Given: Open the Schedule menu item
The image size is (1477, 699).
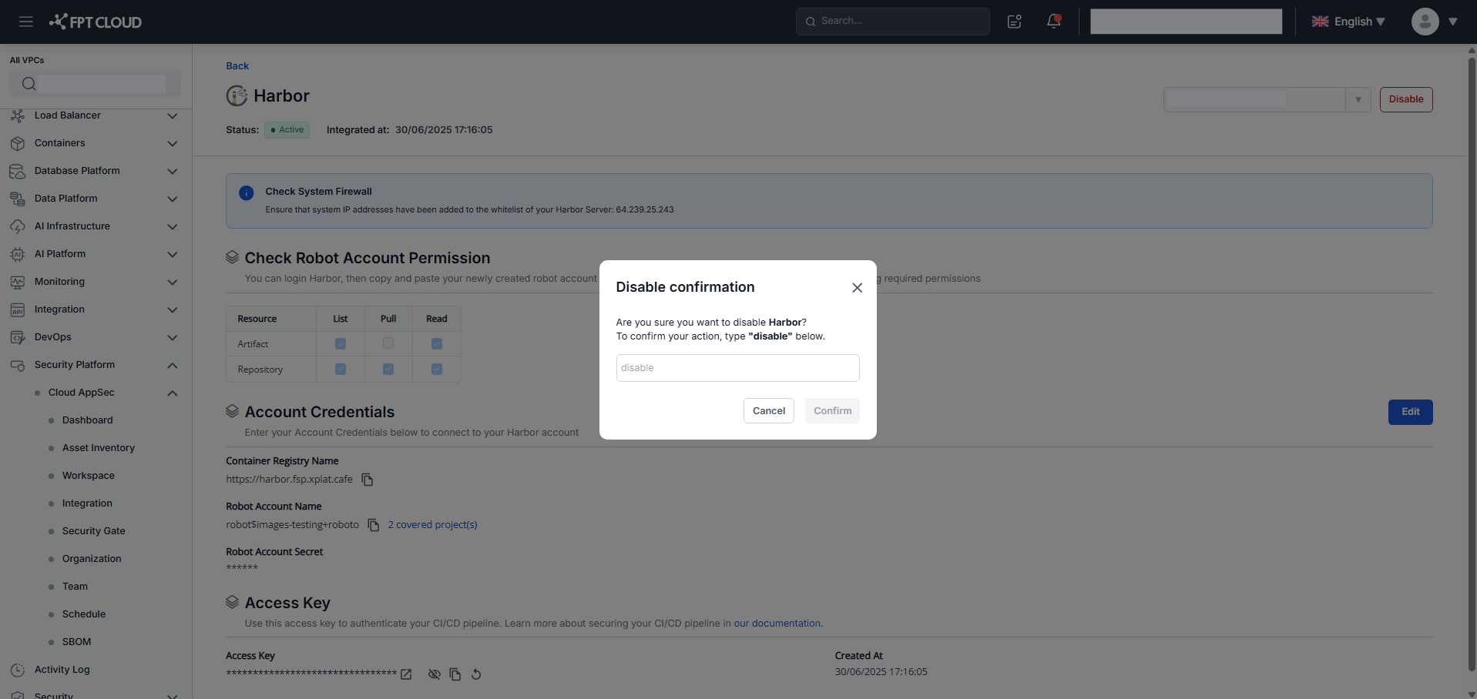Looking at the screenshot, I should (x=84, y=614).
